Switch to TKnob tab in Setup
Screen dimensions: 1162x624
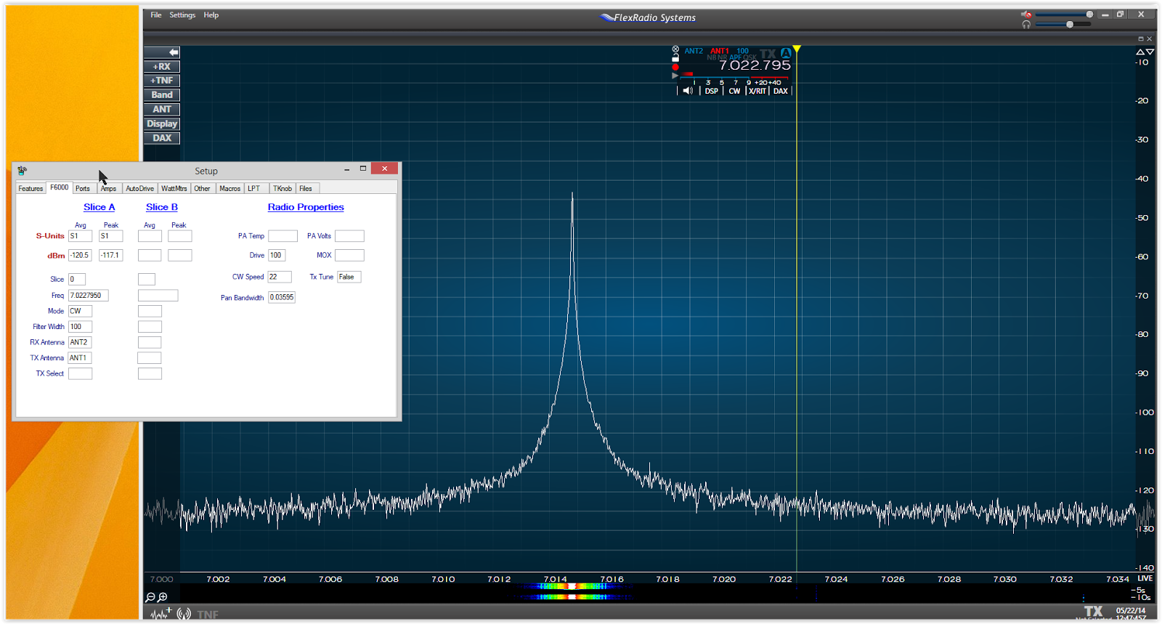coord(283,188)
